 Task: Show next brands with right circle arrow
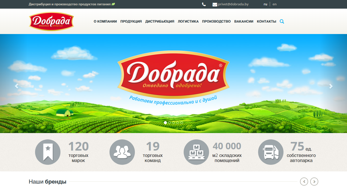(x=314, y=182)
